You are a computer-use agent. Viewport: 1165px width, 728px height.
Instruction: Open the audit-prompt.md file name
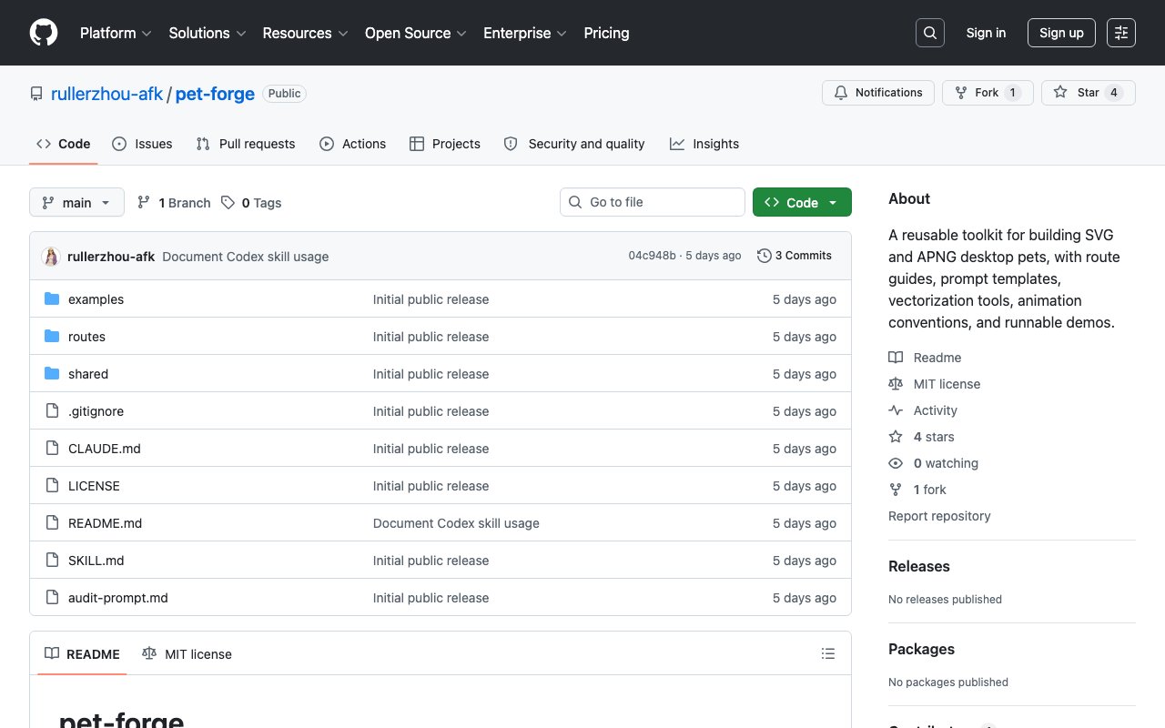118,598
